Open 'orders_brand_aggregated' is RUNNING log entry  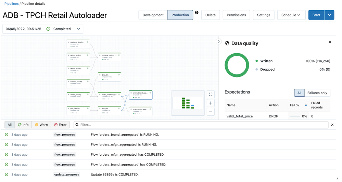click(x=168, y=135)
